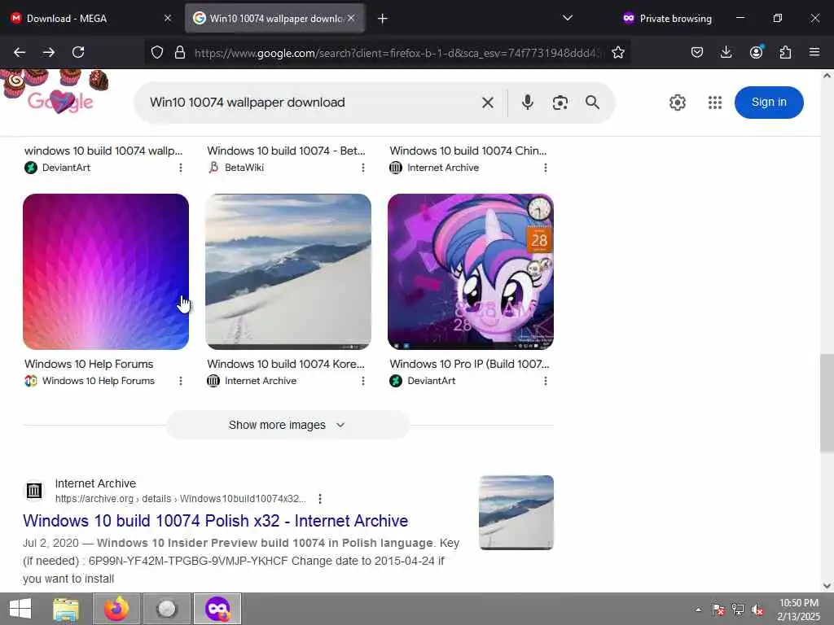Click the page vertical scrollbar thumb
834x625 pixels.
click(827, 403)
